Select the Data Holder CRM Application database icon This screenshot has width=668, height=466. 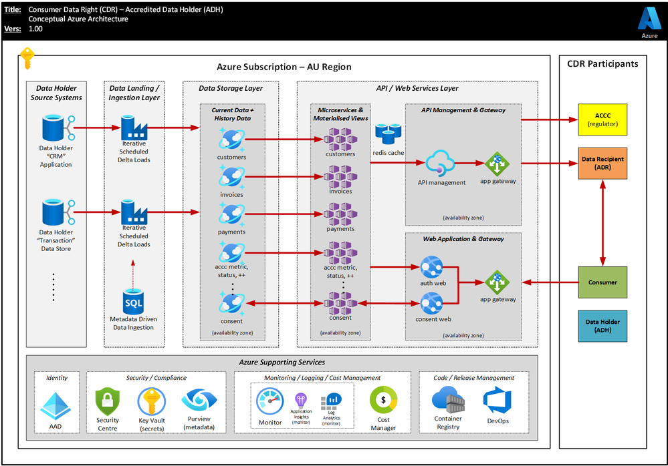coord(58,128)
